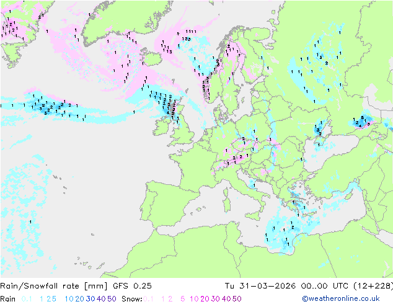Open the weatheronline.co.uk copyright link
This screenshot has height=304, width=393.
(x=340, y=298)
